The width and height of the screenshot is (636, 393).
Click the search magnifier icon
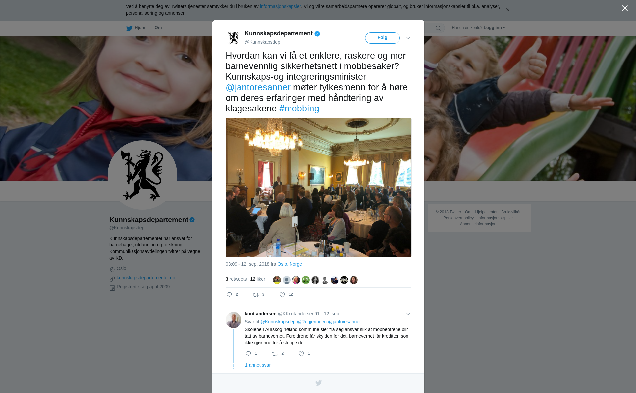(438, 28)
